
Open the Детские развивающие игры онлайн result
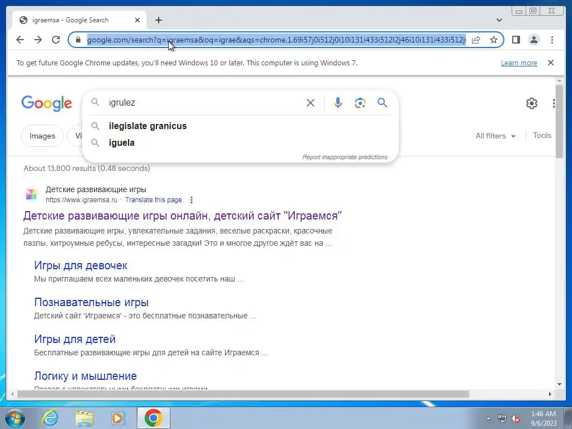tap(183, 216)
